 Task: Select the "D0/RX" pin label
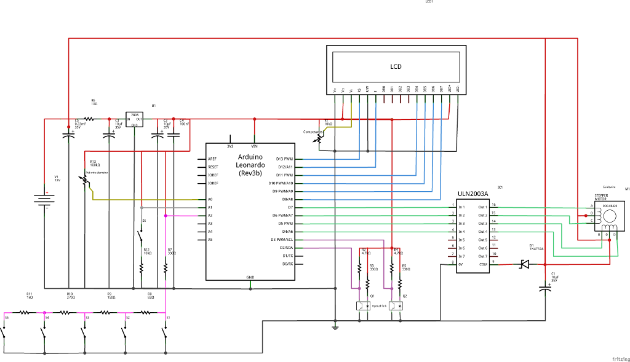tap(288, 264)
